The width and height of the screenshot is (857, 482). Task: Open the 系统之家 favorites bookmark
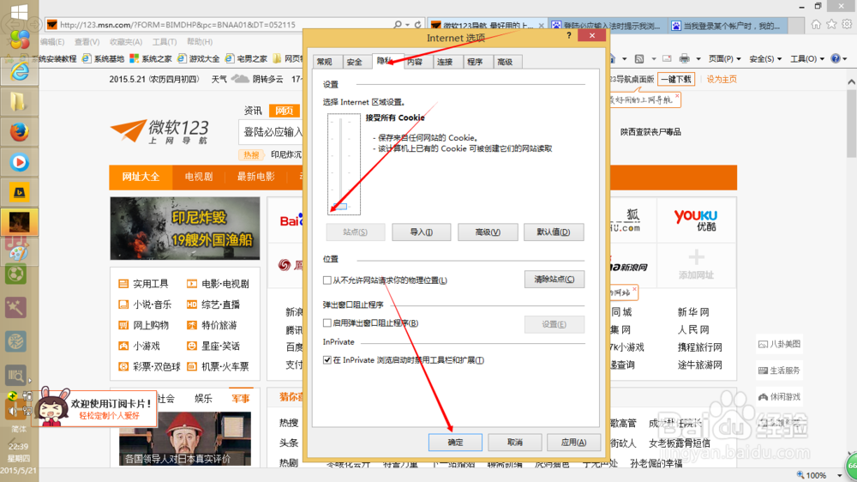[151, 58]
